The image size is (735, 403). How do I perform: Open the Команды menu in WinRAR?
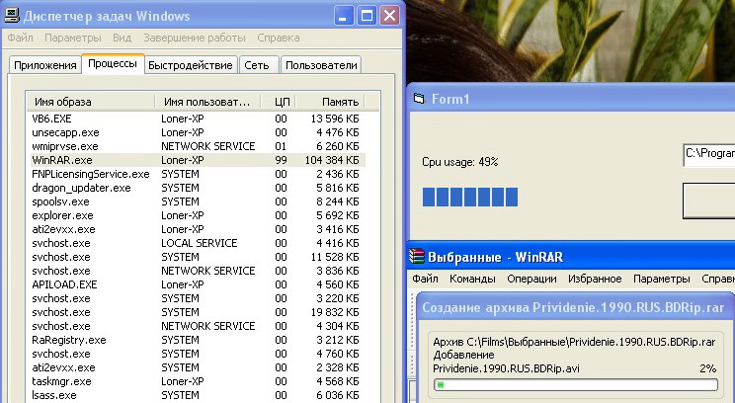[472, 279]
